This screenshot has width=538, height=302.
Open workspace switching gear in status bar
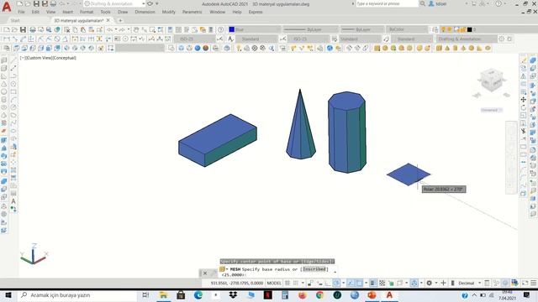(x=430, y=284)
